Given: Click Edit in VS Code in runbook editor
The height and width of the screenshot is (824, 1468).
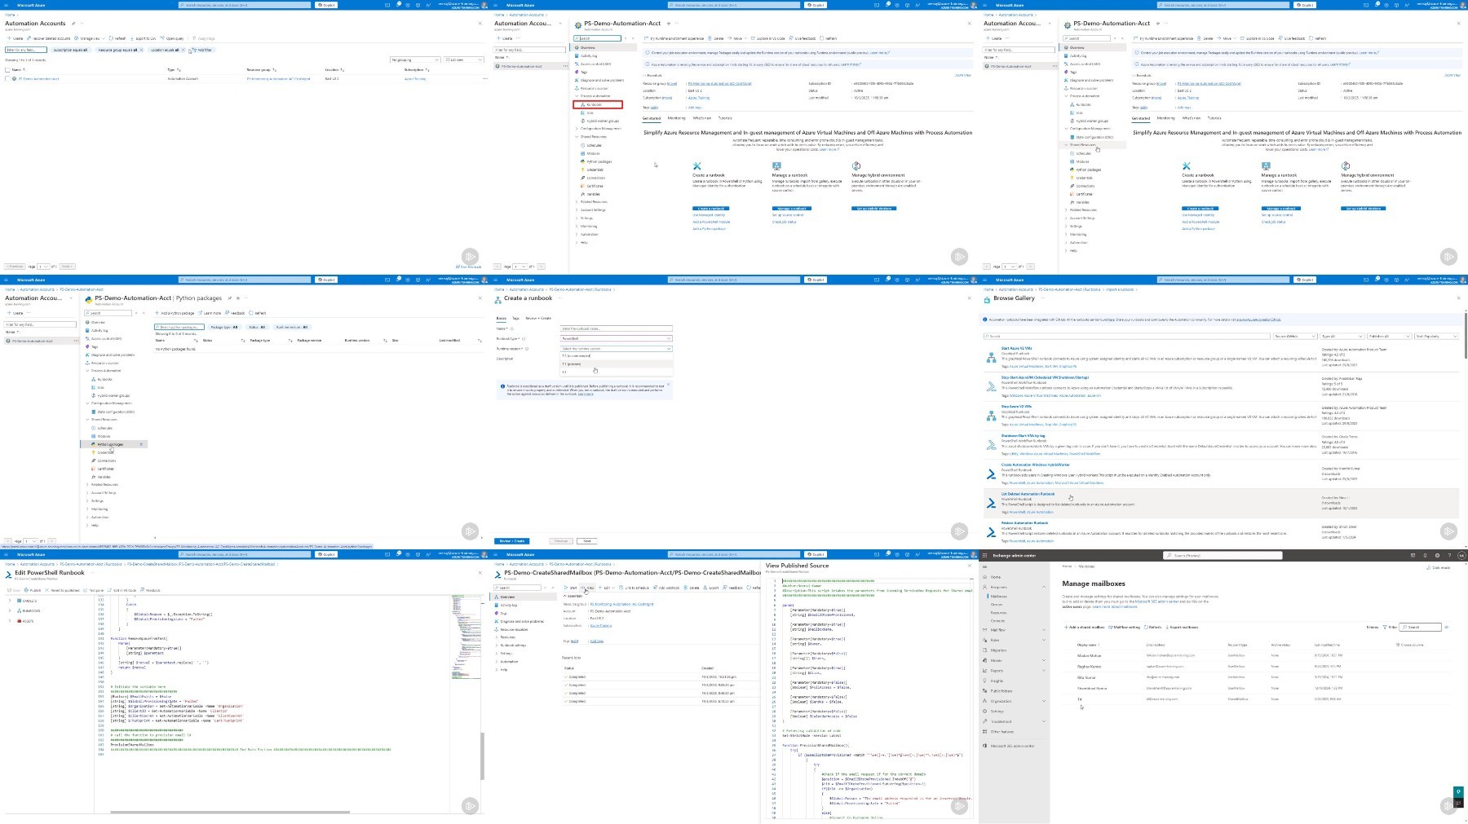Looking at the screenshot, I should pos(122,590).
